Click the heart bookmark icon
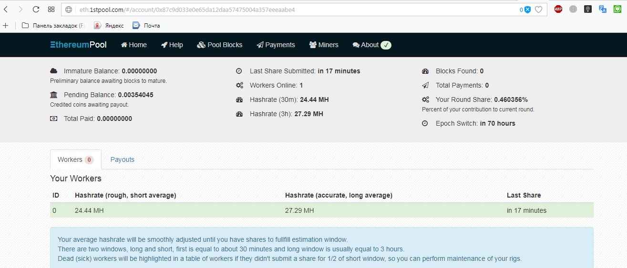Viewport: 627px width, 268px height. 538,9
